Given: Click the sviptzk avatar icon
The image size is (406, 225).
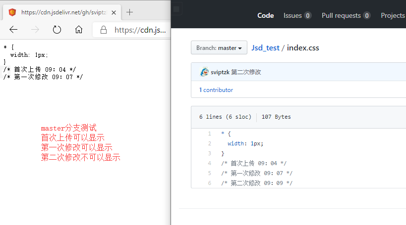Looking at the screenshot, I should pos(204,72).
